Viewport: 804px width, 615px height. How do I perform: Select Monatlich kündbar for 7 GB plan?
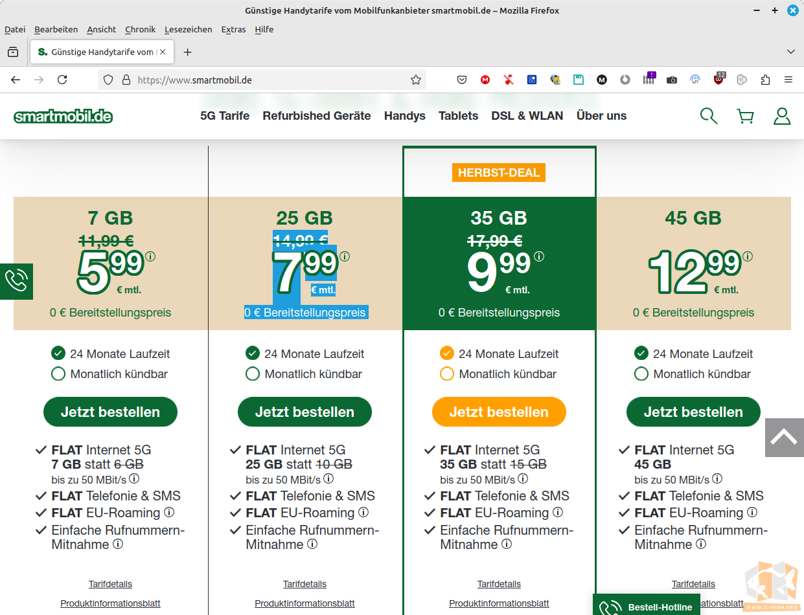pyautogui.click(x=58, y=374)
